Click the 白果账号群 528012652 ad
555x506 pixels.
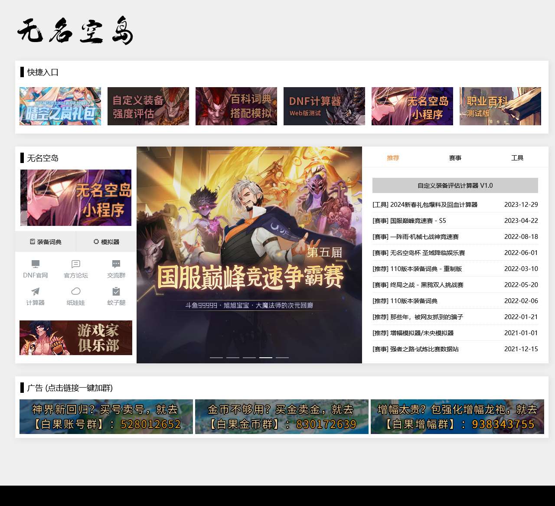pyautogui.click(x=106, y=417)
